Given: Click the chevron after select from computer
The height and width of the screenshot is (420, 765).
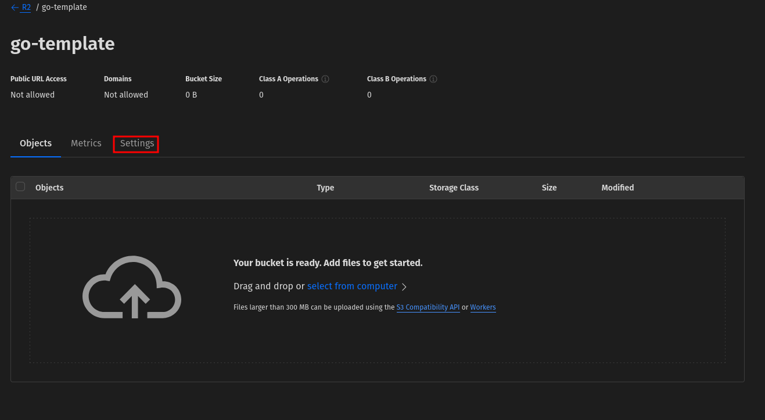Looking at the screenshot, I should click(404, 287).
